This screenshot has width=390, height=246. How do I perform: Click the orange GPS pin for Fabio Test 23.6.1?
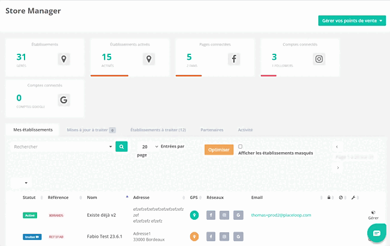[x=194, y=236]
